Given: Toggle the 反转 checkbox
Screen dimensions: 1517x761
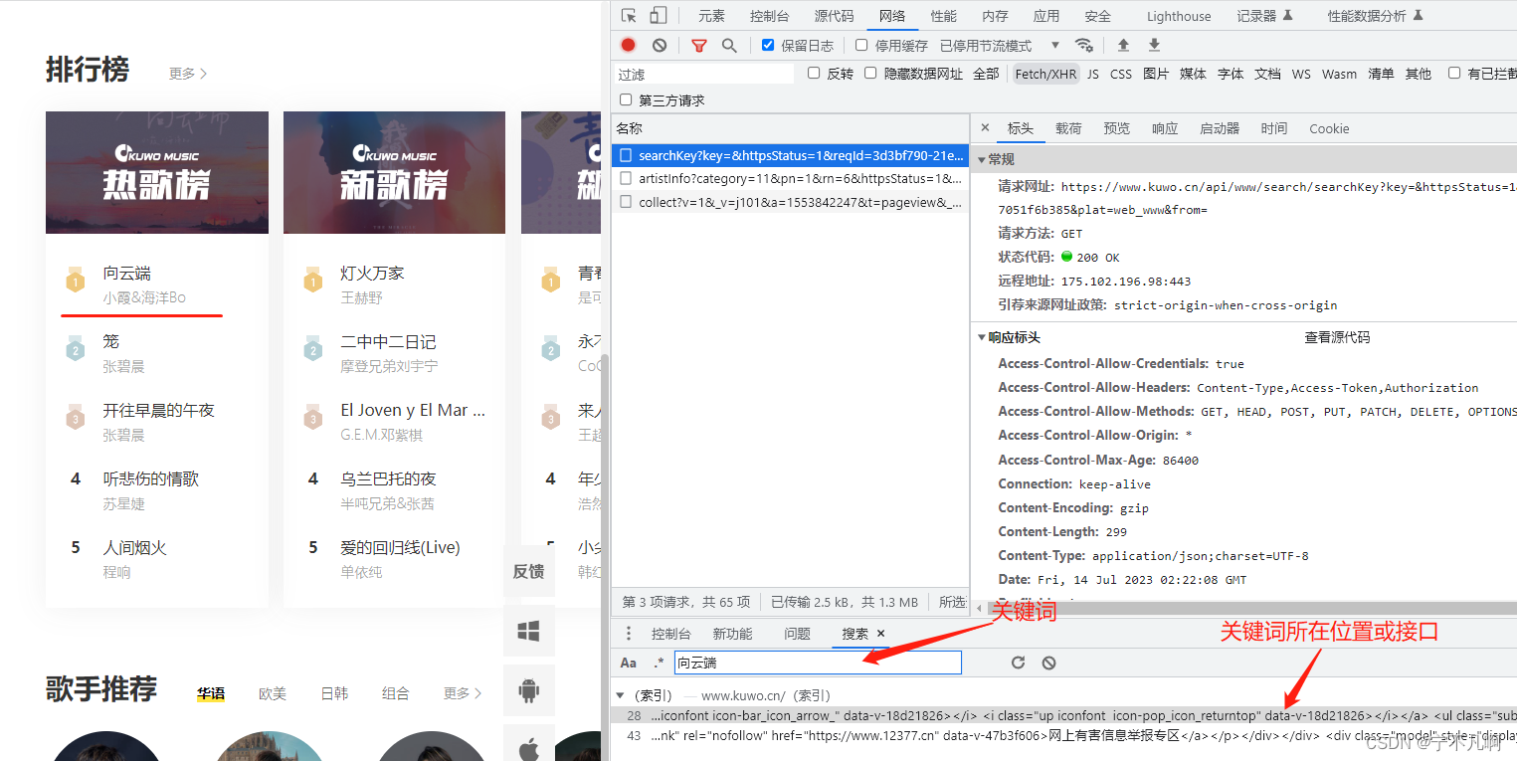Looking at the screenshot, I should point(814,73).
